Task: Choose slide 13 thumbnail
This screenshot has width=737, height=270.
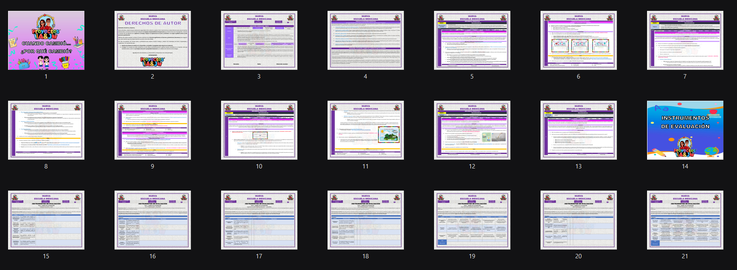Action: (x=578, y=130)
